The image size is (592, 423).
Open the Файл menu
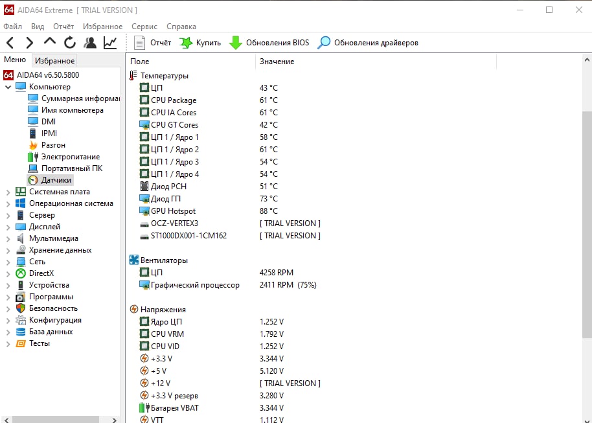click(x=12, y=27)
